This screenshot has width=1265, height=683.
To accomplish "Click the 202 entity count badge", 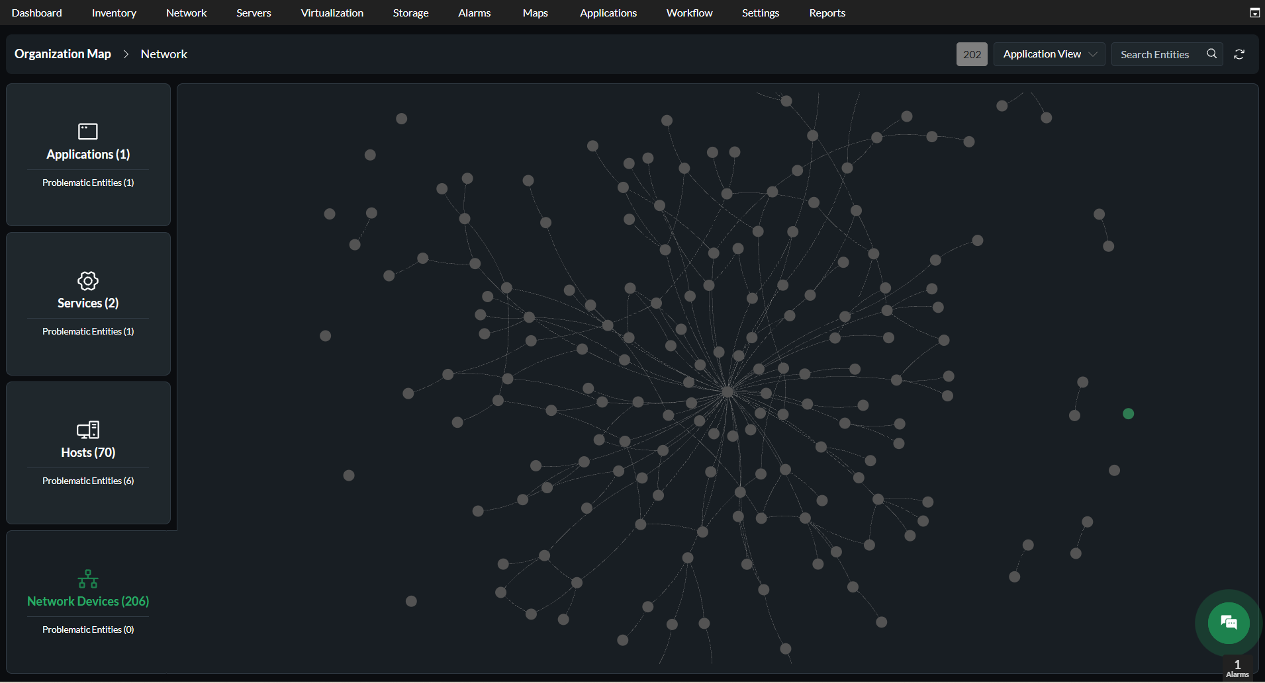I will pyautogui.click(x=972, y=54).
